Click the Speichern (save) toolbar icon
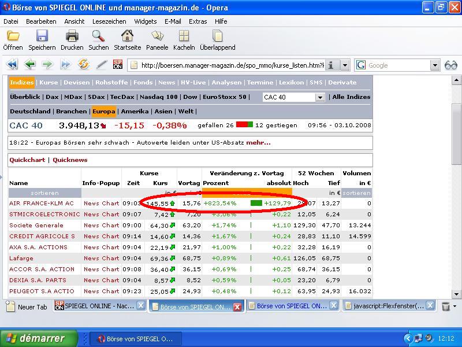 pos(42,36)
